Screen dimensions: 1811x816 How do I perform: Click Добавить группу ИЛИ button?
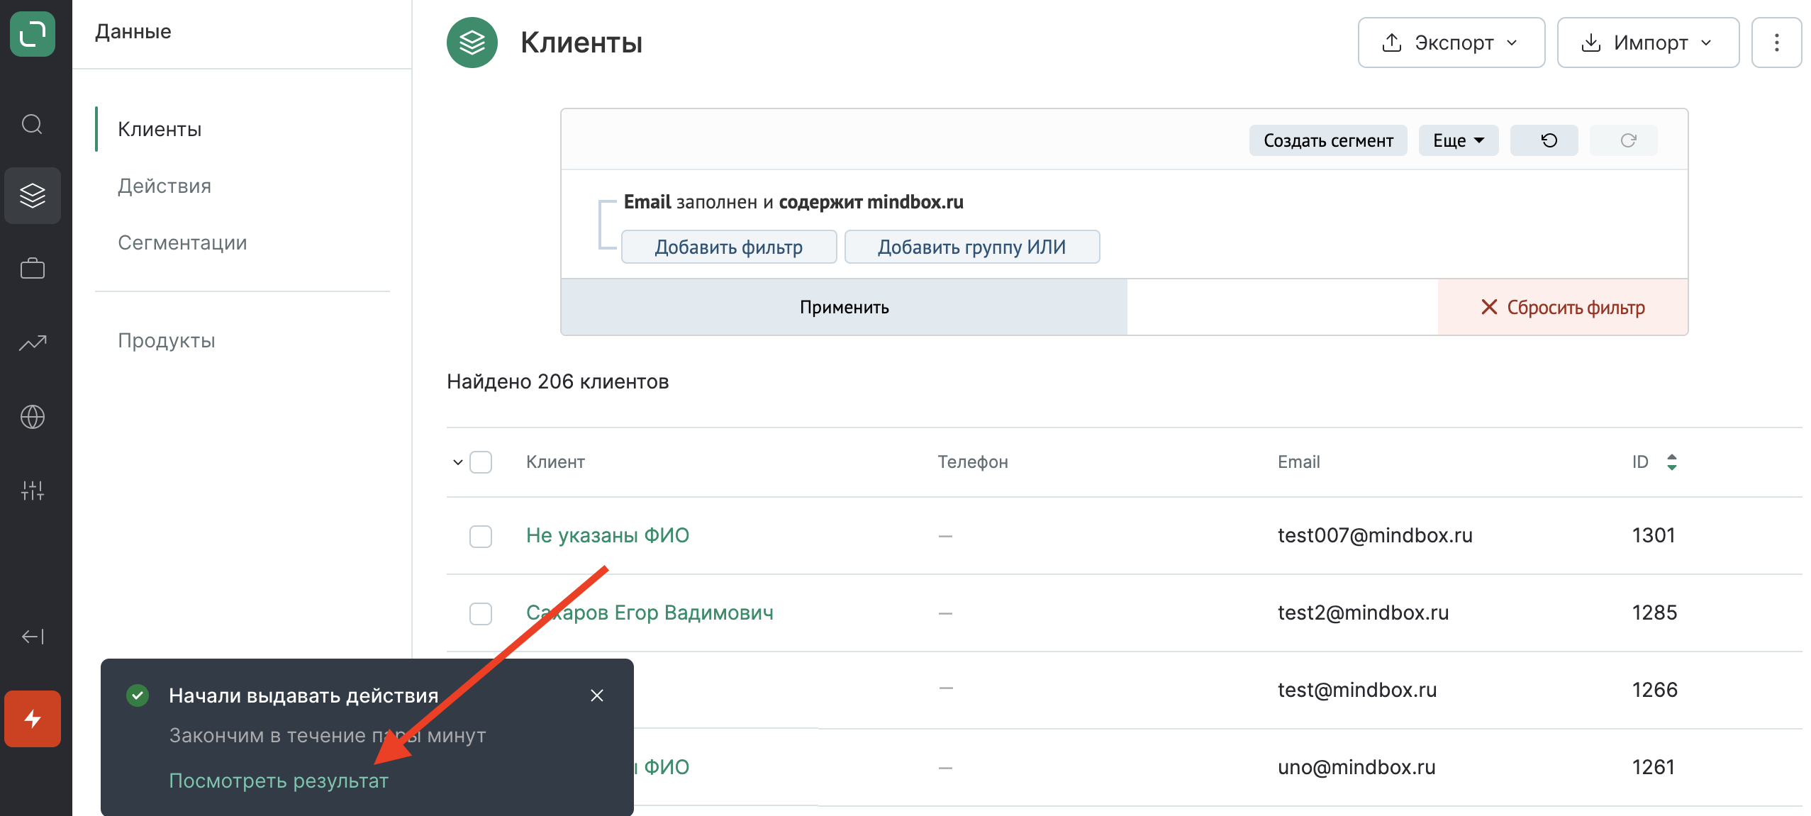tap(972, 247)
